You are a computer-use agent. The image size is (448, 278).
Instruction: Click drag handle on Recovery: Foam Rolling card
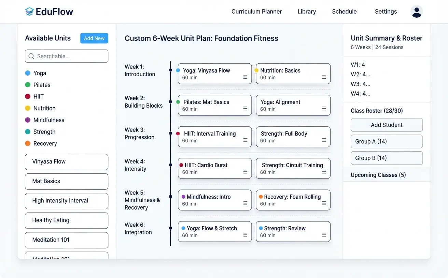coord(324,203)
